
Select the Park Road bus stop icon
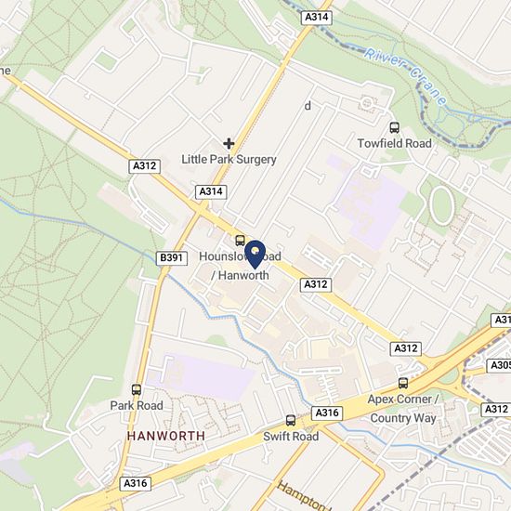[x=137, y=390]
